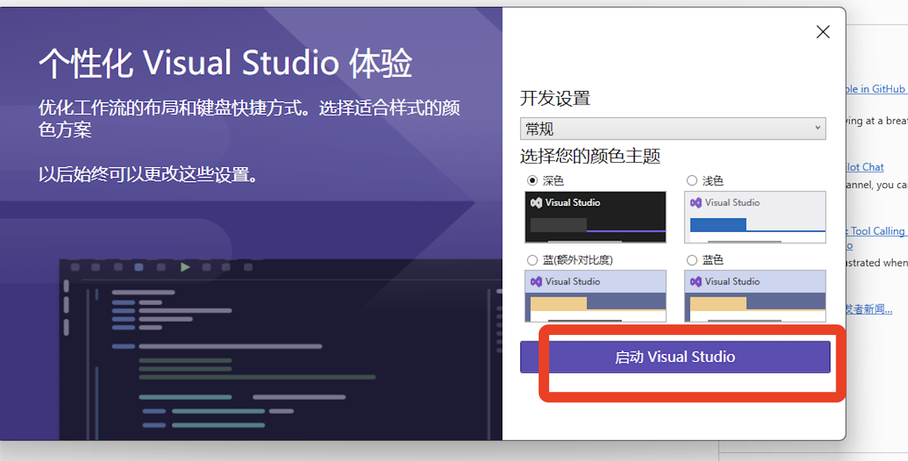The image size is (908, 461).
Task: Open the 'in GitHub' link in background window
Action: [876, 89]
